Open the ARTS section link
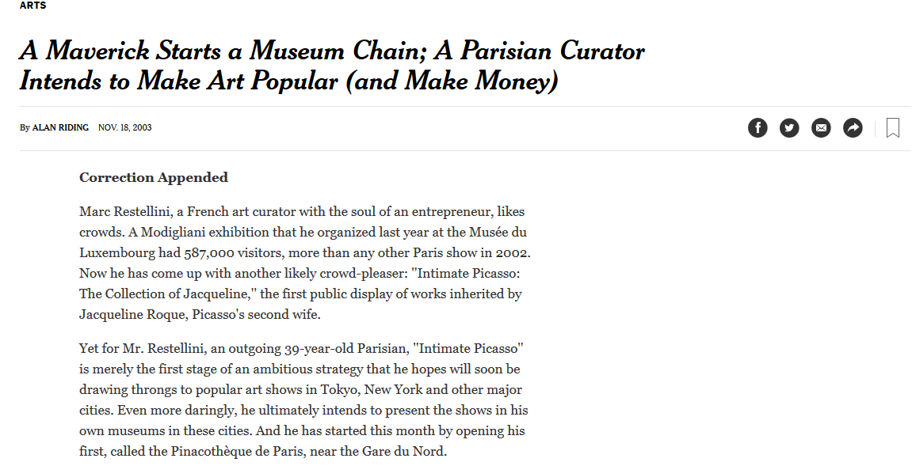Viewport: 912px width, 466px height. [32, 6]
